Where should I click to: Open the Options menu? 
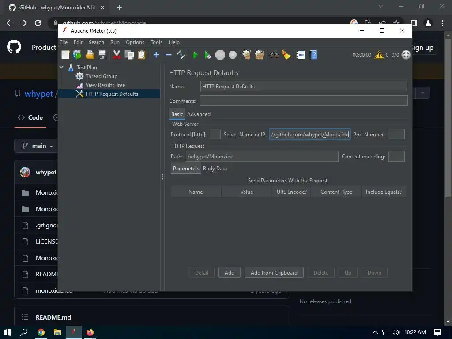coord(135,42)
